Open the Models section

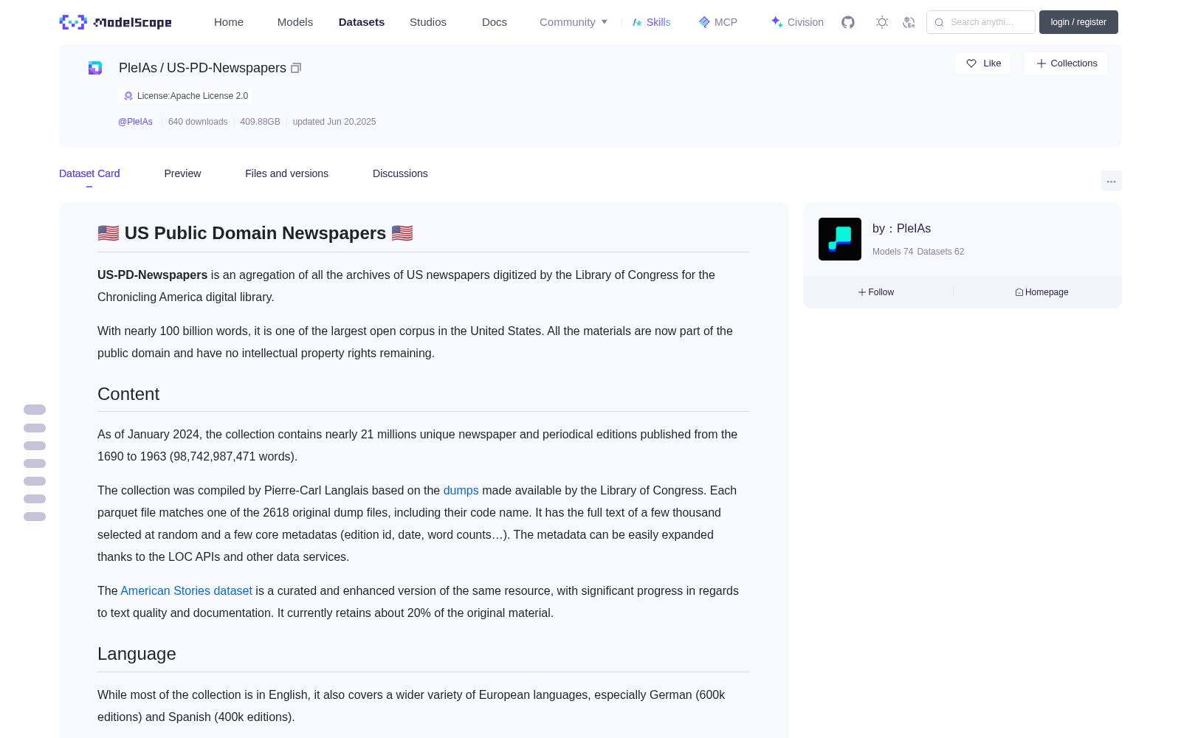[x=295, y=22]
